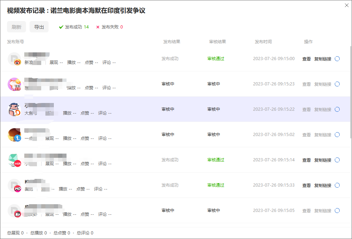Filter by 发布成功 14 status
Image resolution: width=352 pixels, height=239 pixels.
[x=74, y=27]
